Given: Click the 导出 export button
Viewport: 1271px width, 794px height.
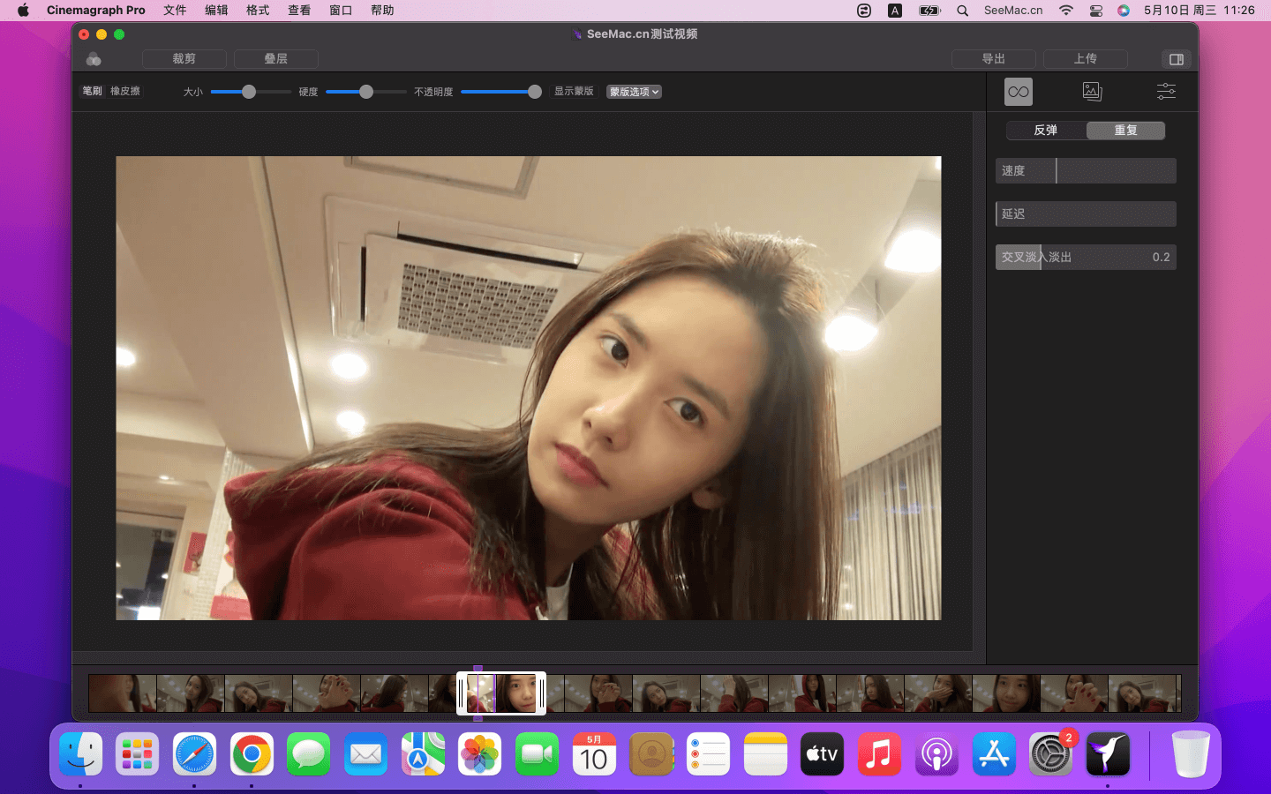Looking at the screenshot, I should click(x=994, y=59).
